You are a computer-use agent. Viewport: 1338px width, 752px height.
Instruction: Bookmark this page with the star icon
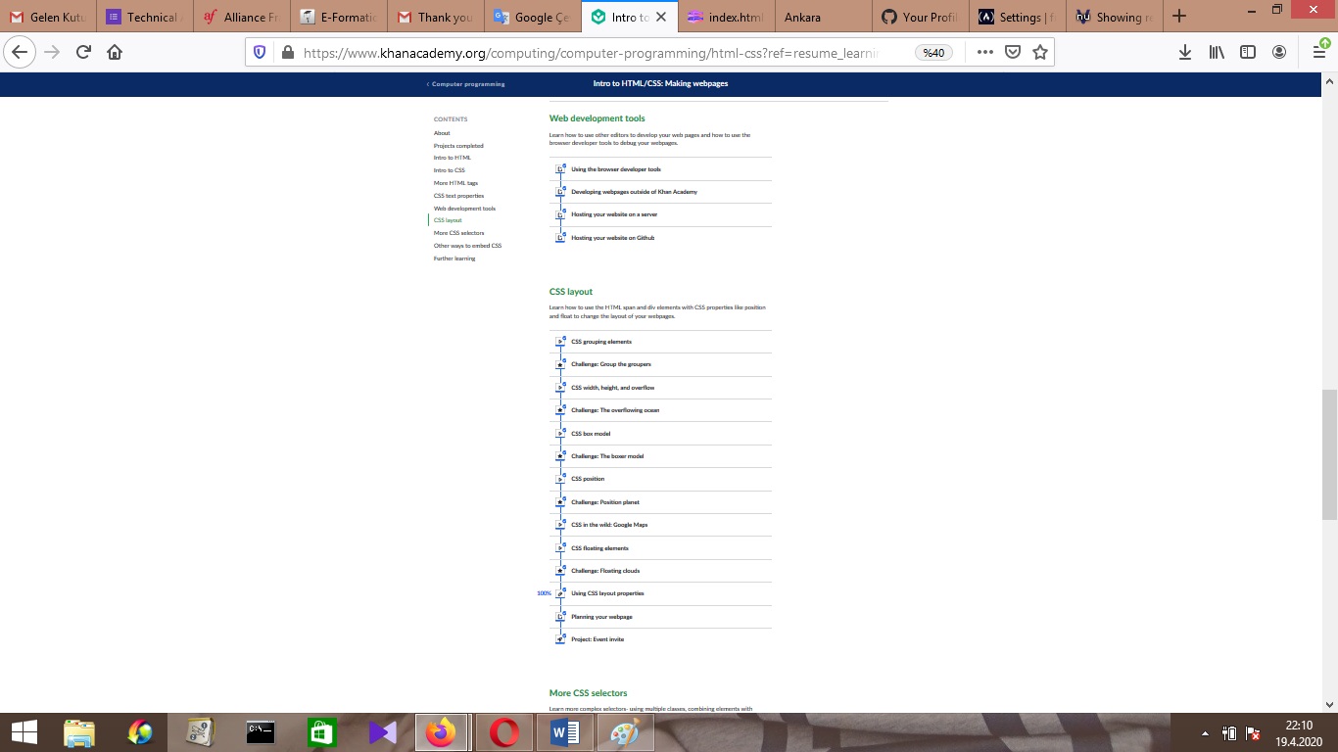[x=1040, y=52]
